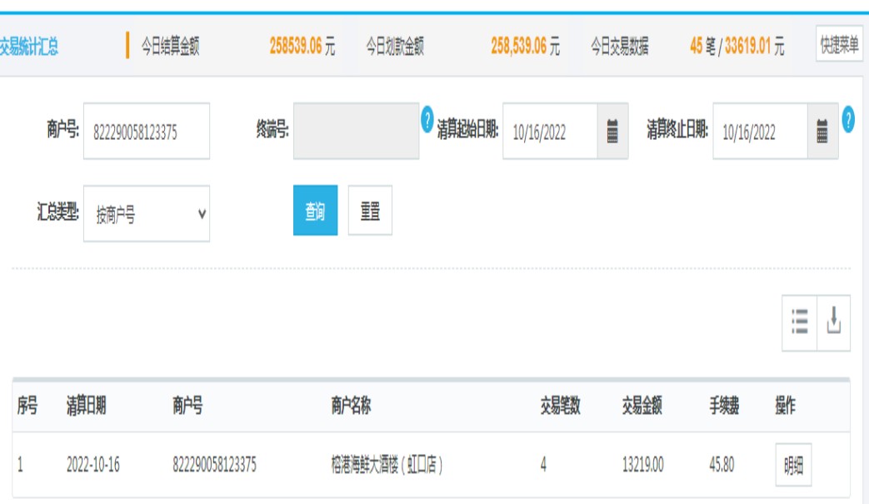
Task: Open the 快捷菜单 menu
Action: tap(839, 45)
